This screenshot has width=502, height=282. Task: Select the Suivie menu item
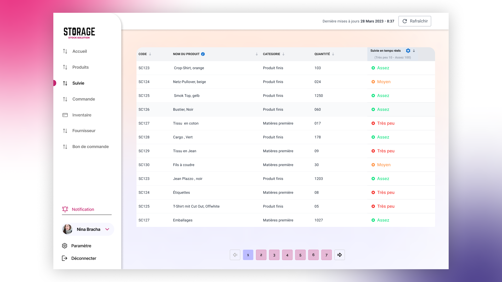tap(78, 83)
